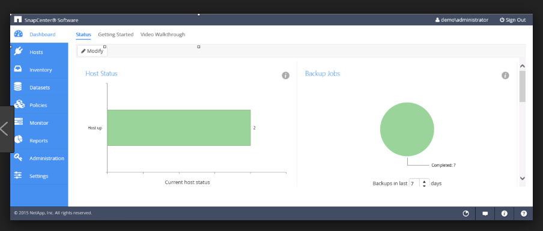Open footer message bubble icon
Image resolution: width=543 pixels, height=231 pixels.
coord(485,214)
